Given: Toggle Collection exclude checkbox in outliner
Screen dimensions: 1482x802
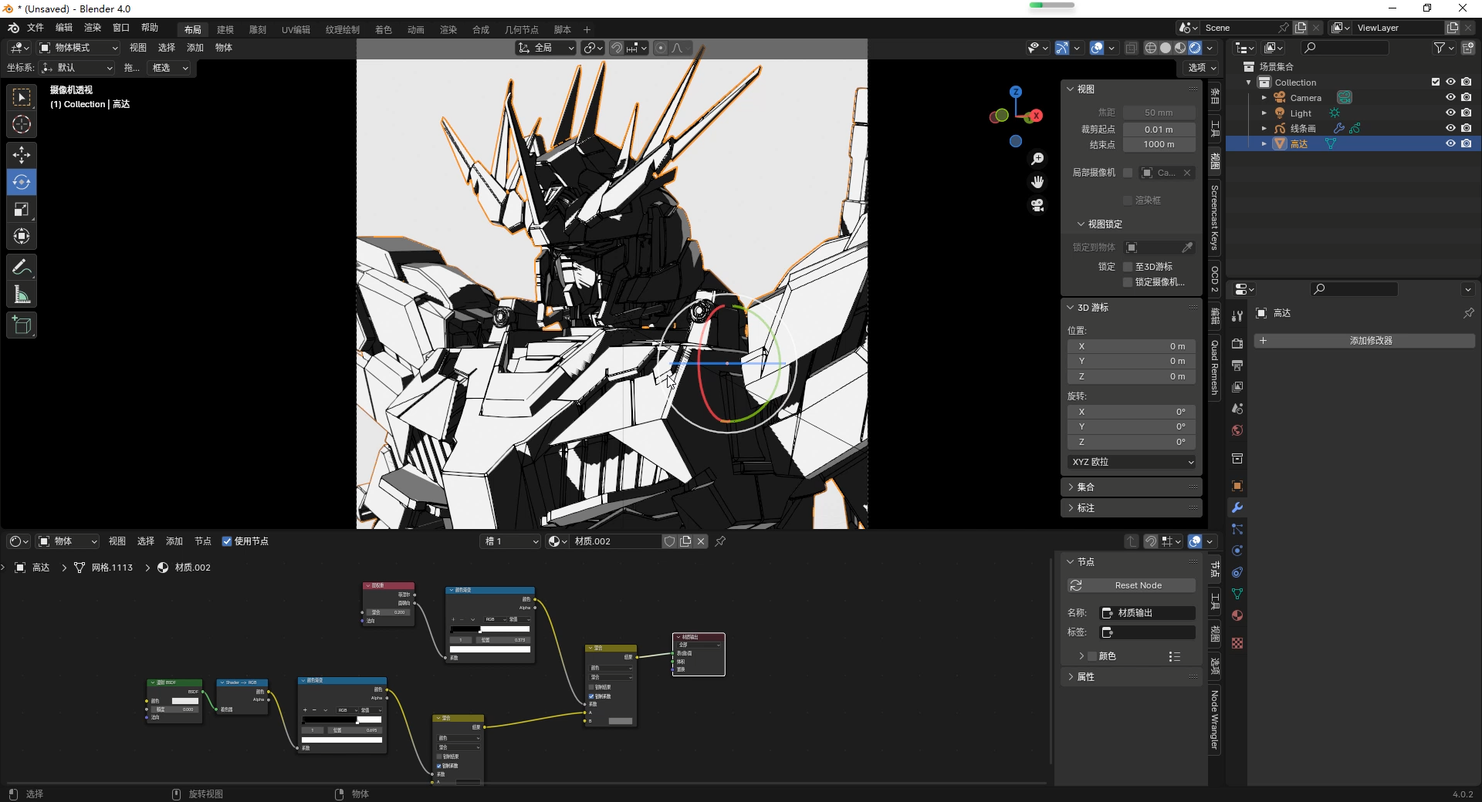Looking at the screenshot, I should [1436, 82].
